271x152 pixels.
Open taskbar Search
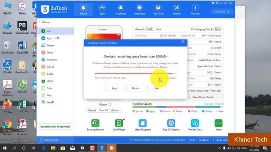14,148
